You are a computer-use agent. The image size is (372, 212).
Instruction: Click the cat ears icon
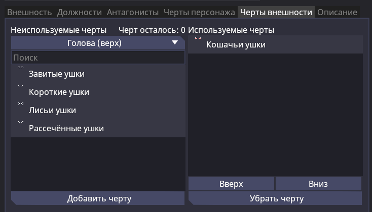[198, 39]
